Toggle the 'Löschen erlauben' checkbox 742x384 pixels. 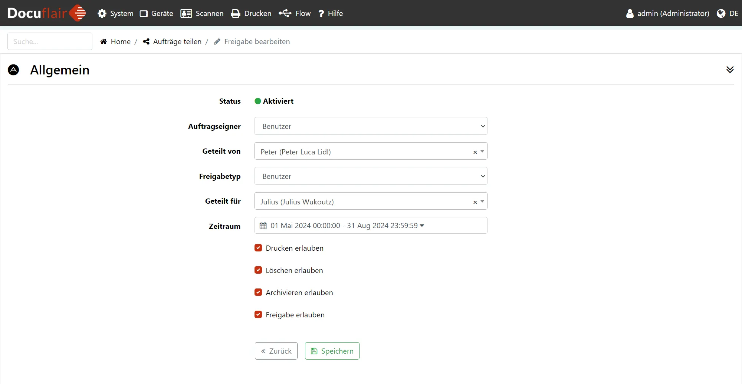pyautogui.click(x=258, y=270)
